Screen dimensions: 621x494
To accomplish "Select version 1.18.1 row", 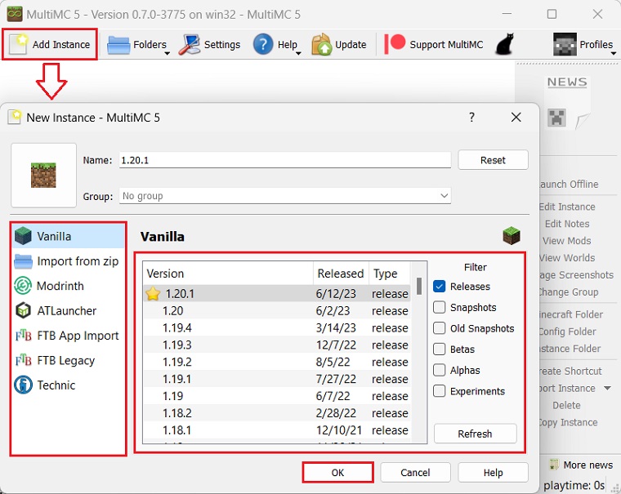I will (x=277, y=429).
